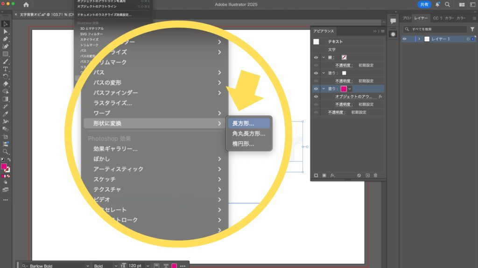Choose 長方形... from the submenu
Viewport: 478px width, 268px height.
point(243,124)
